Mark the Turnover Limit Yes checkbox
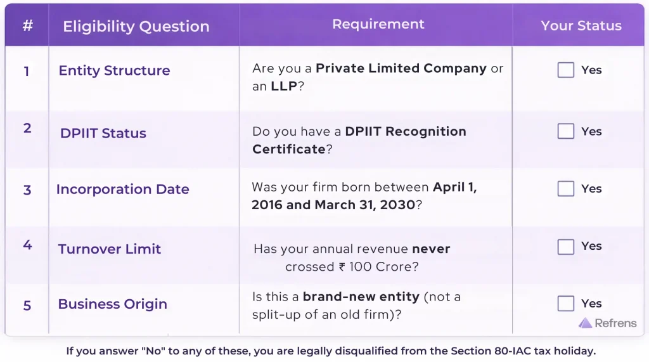Image resolution: width=649 pixels, height=362 pixels. (566, 246)
